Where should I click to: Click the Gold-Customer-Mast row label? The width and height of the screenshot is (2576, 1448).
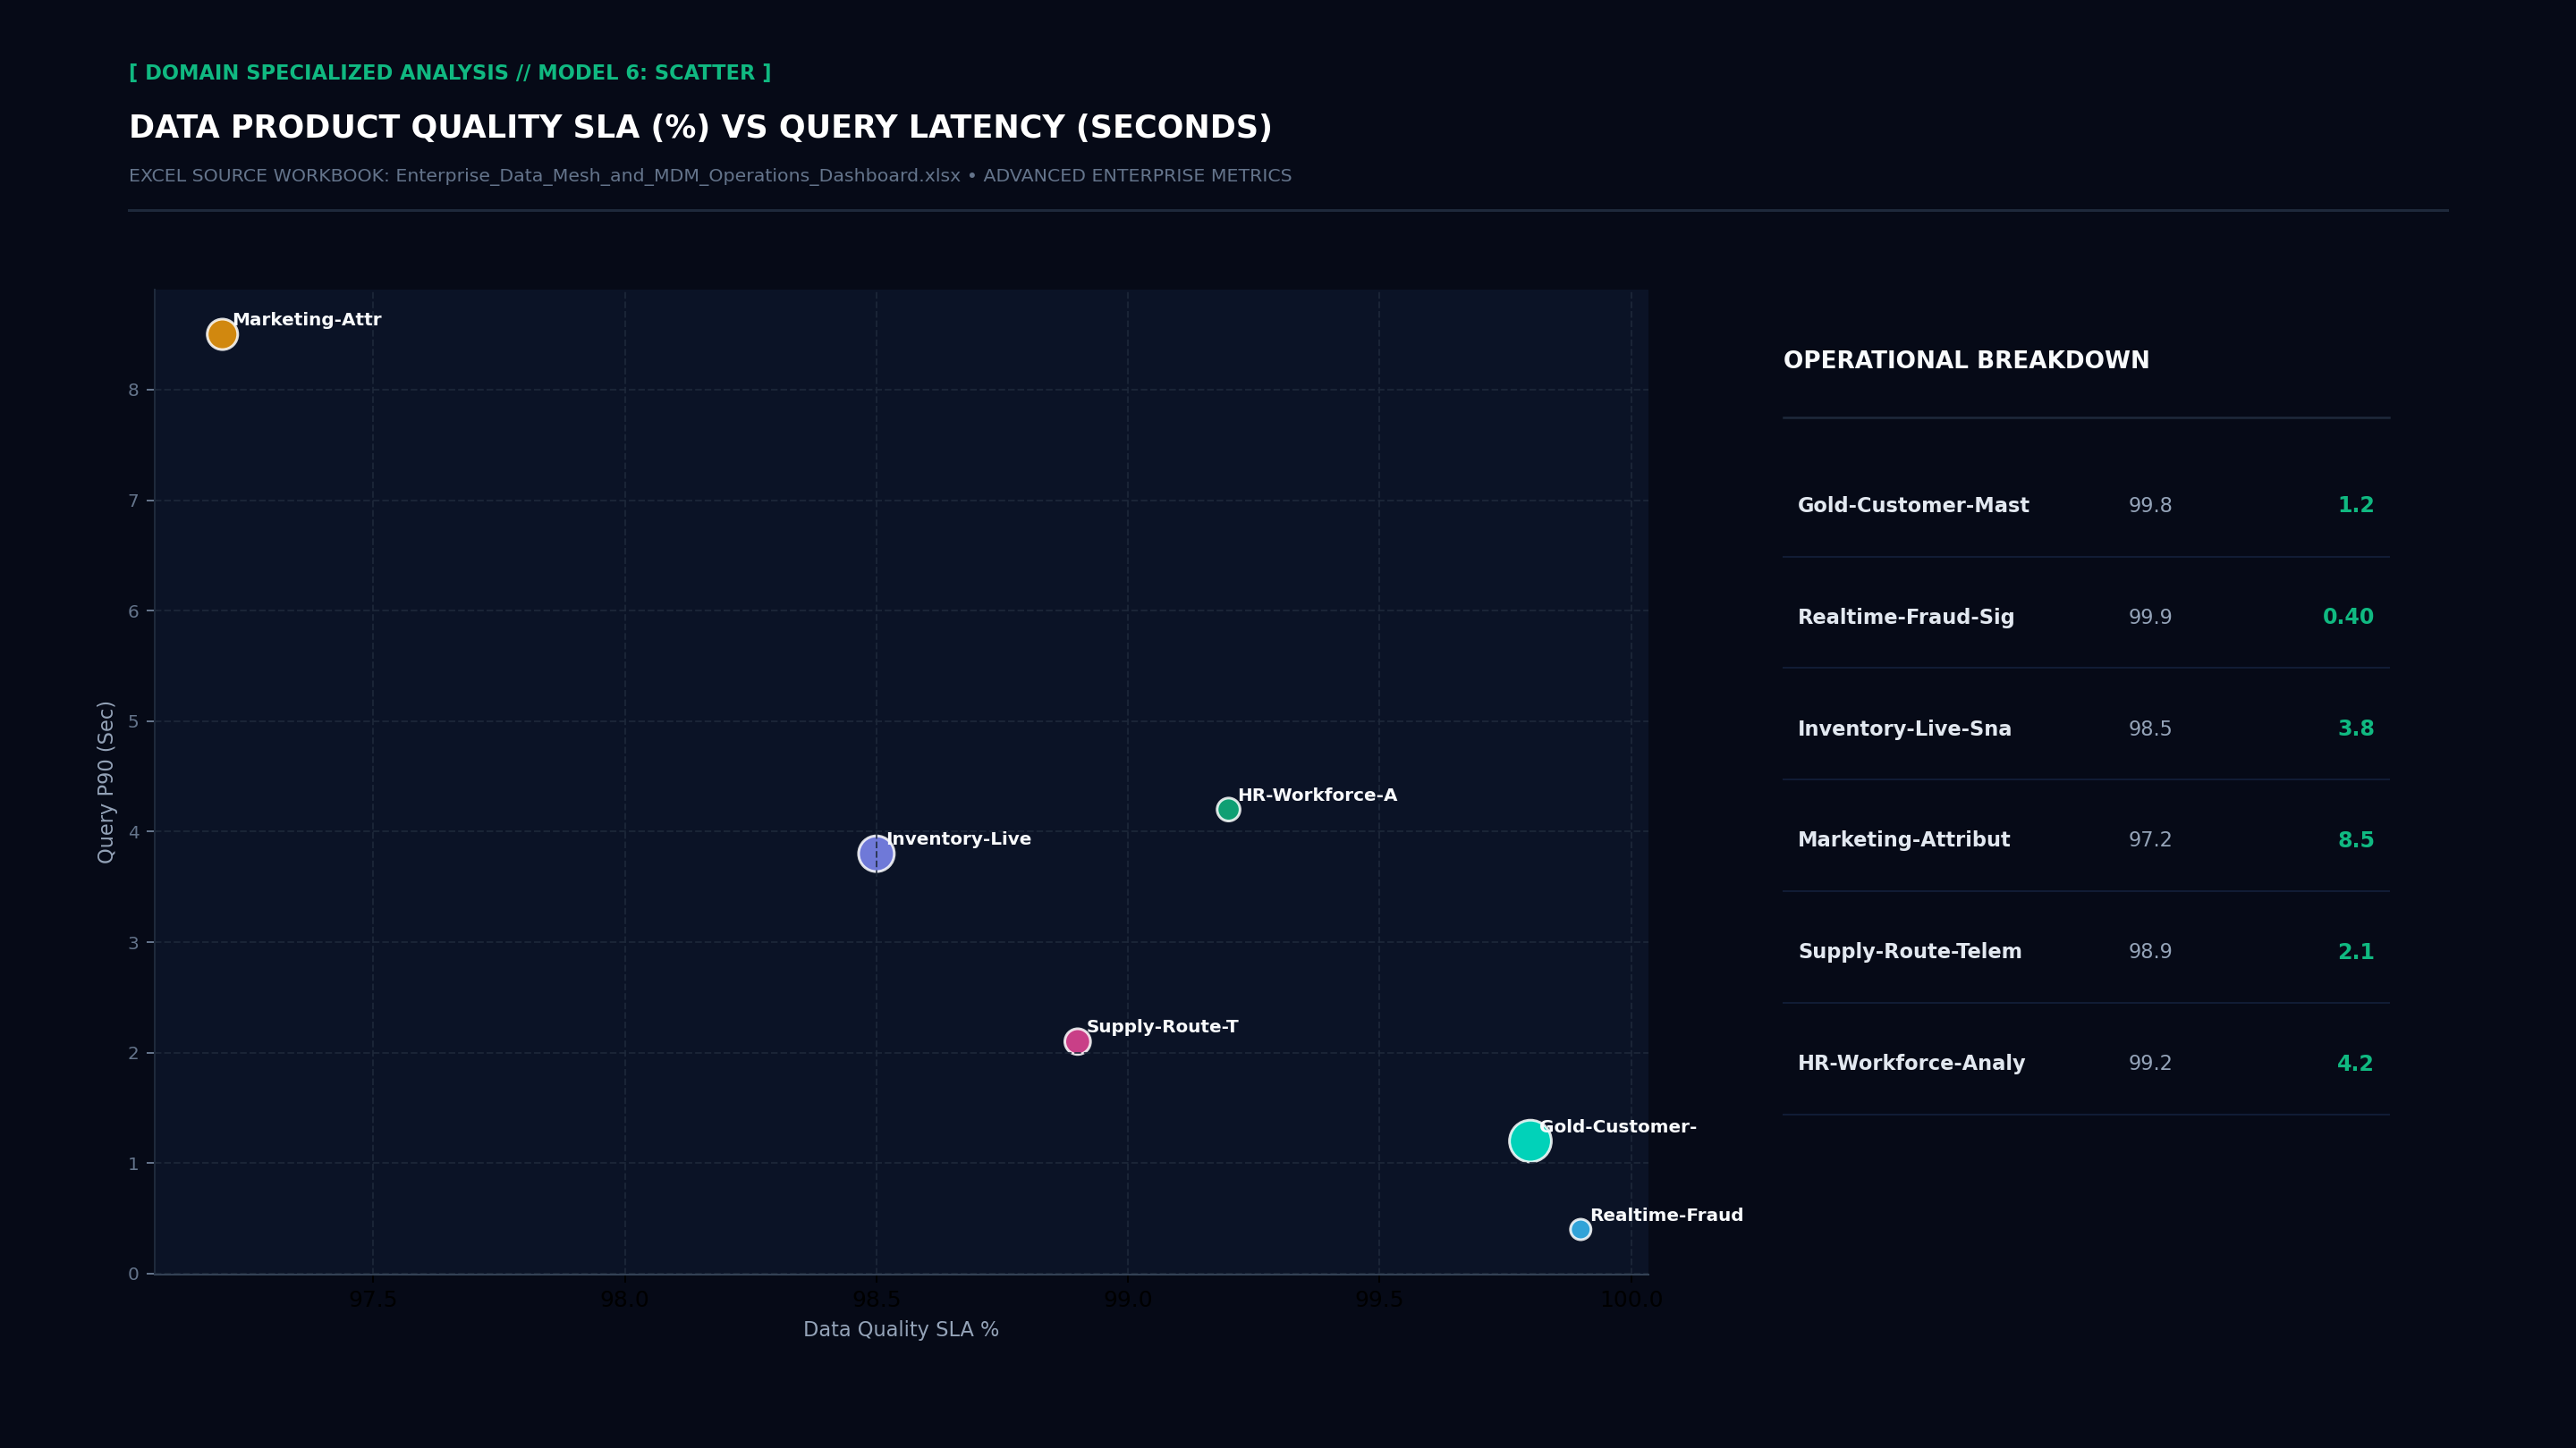click(1913, 506)
